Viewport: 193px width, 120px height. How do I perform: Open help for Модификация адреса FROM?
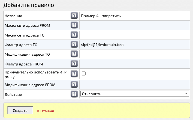[x=74, y=84]
